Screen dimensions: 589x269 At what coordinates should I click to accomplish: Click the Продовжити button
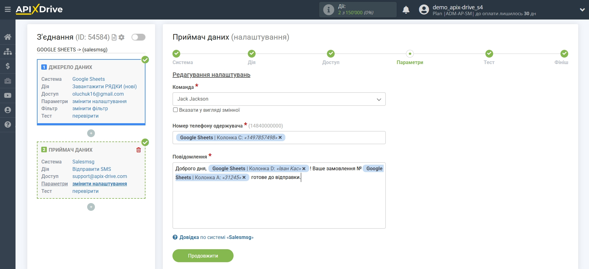(203, 256)
